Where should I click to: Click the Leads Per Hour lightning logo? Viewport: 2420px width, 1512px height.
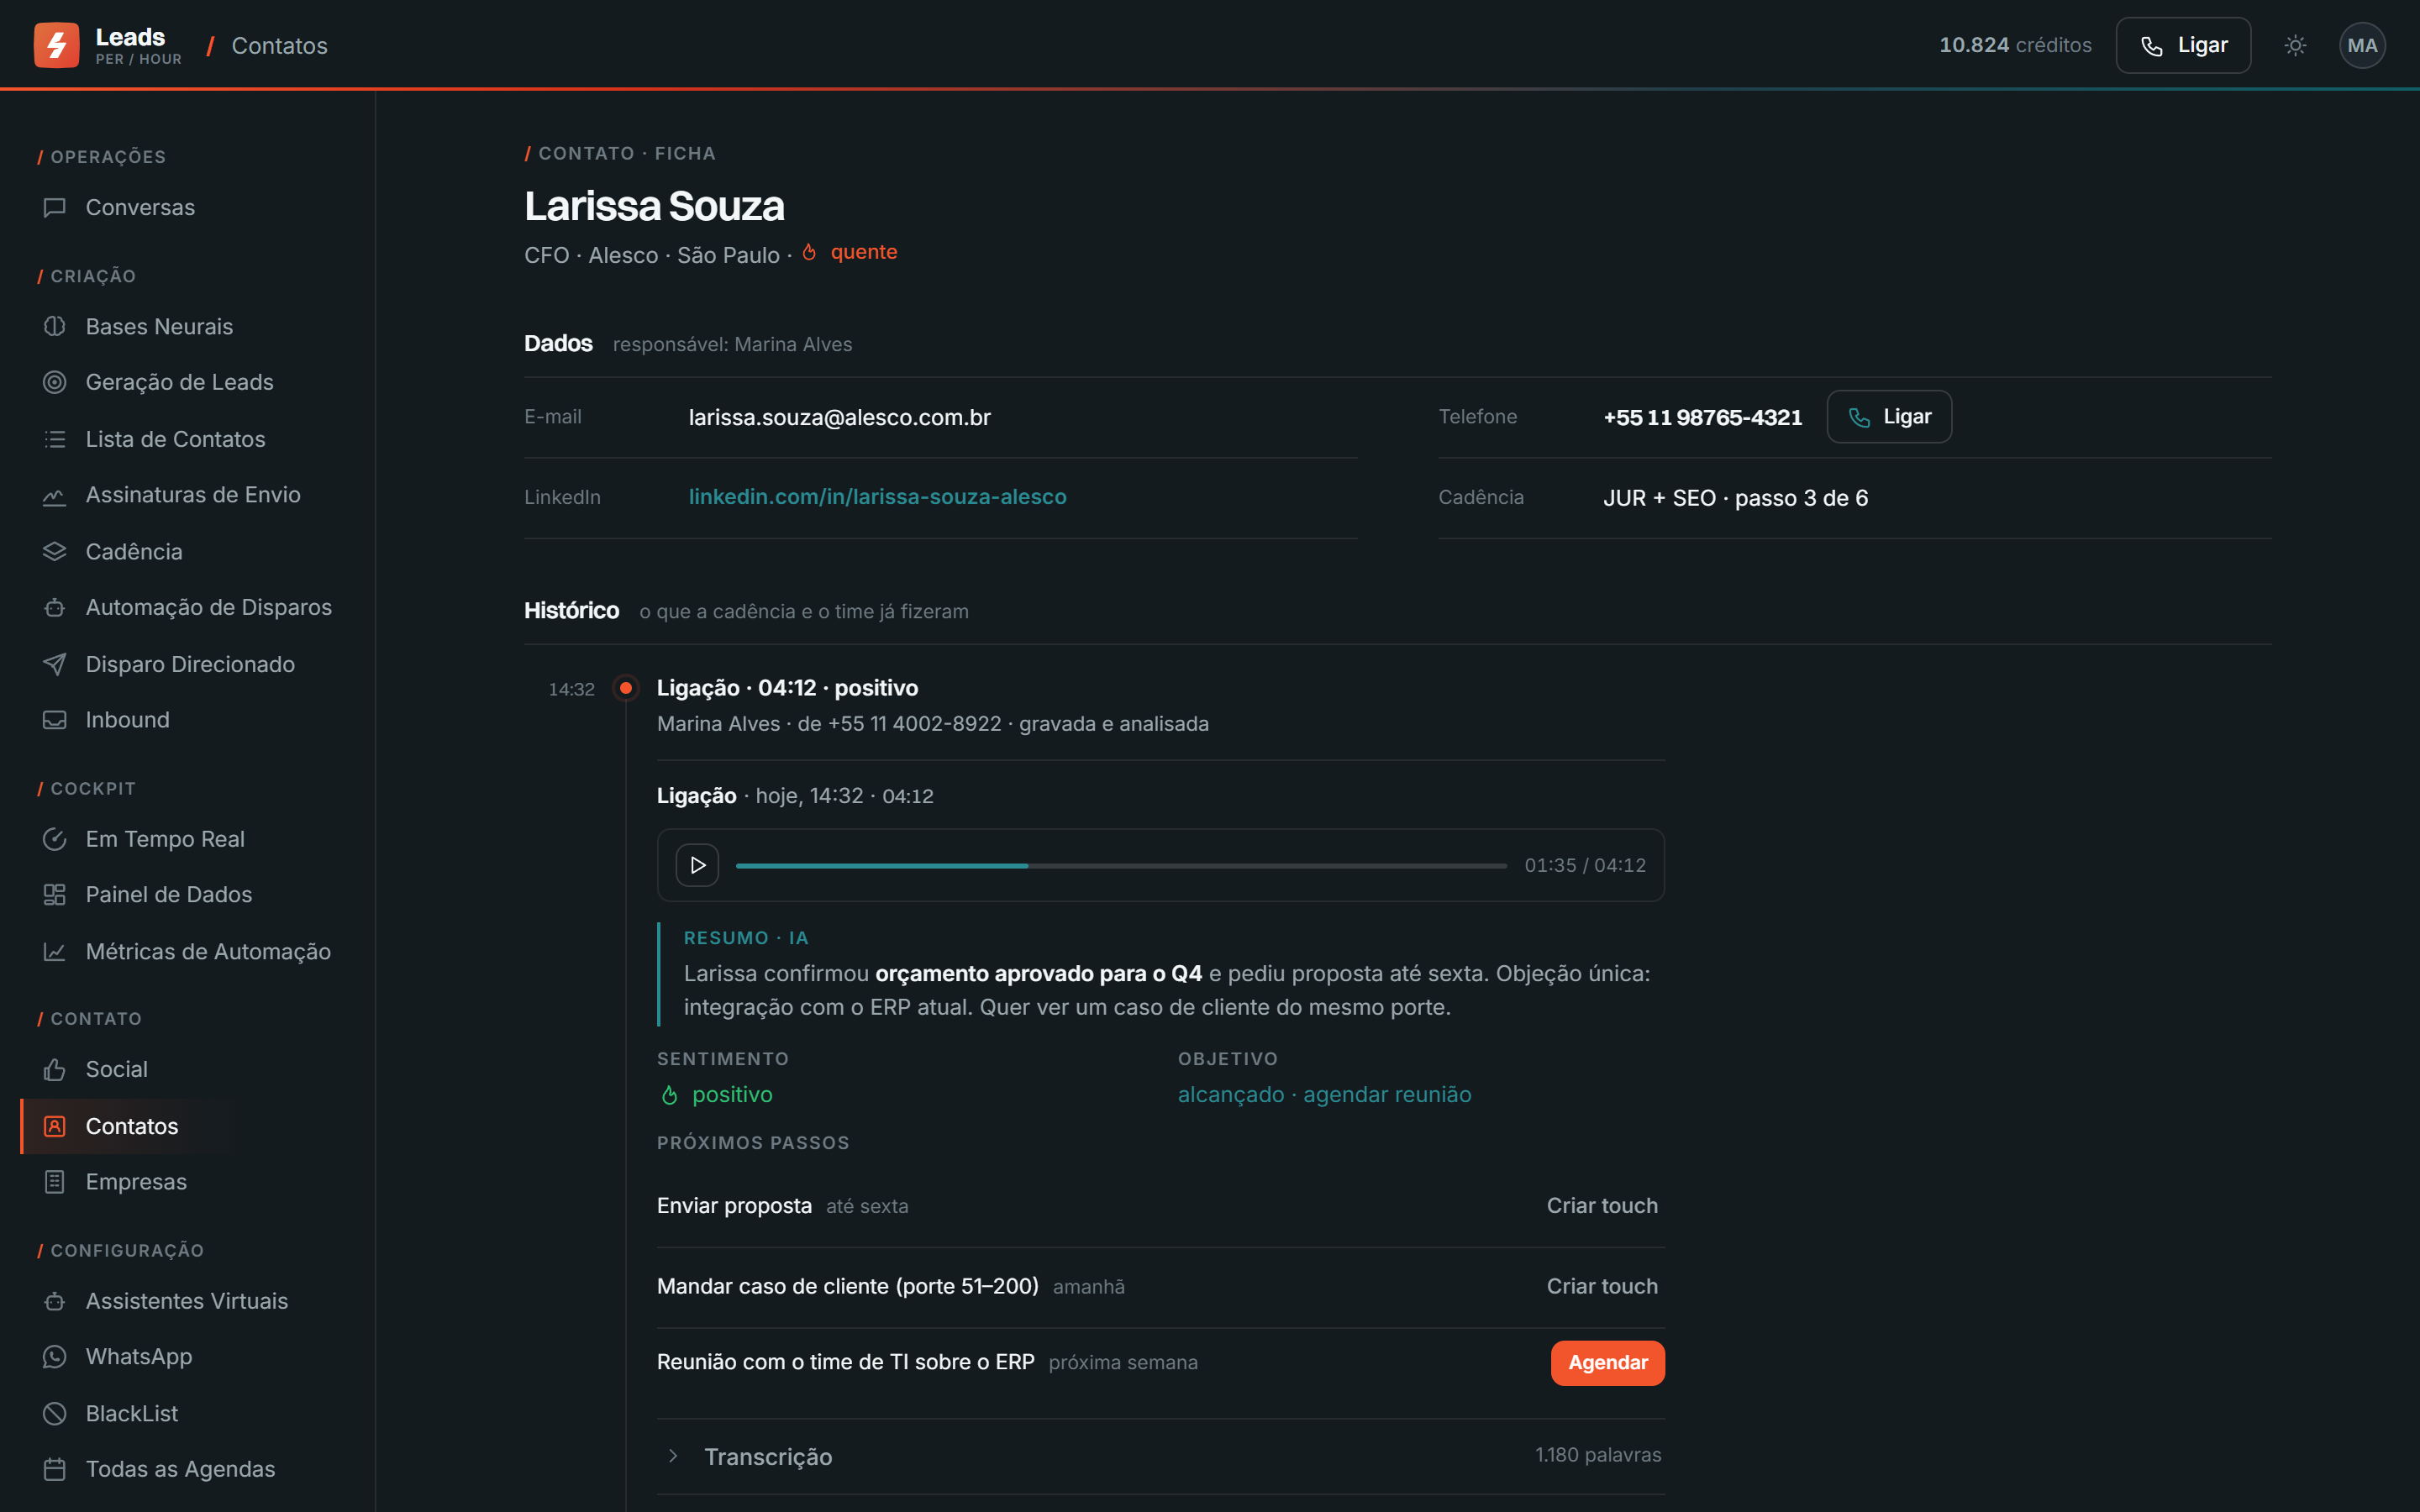pyautogui.click(x=56, y=45)
